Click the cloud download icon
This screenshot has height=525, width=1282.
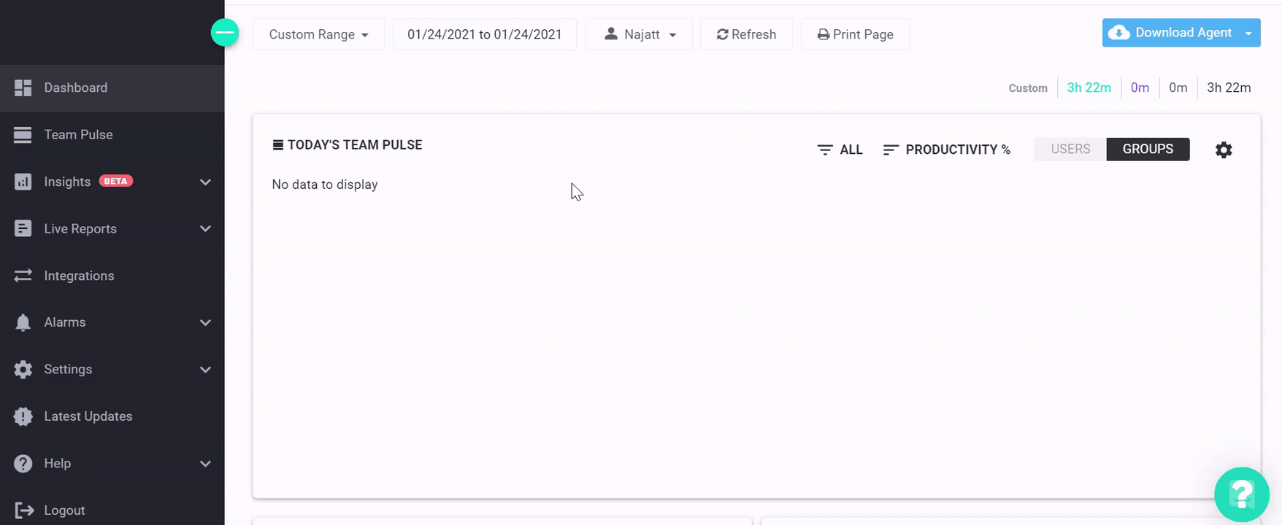[x=1119, y=33]
